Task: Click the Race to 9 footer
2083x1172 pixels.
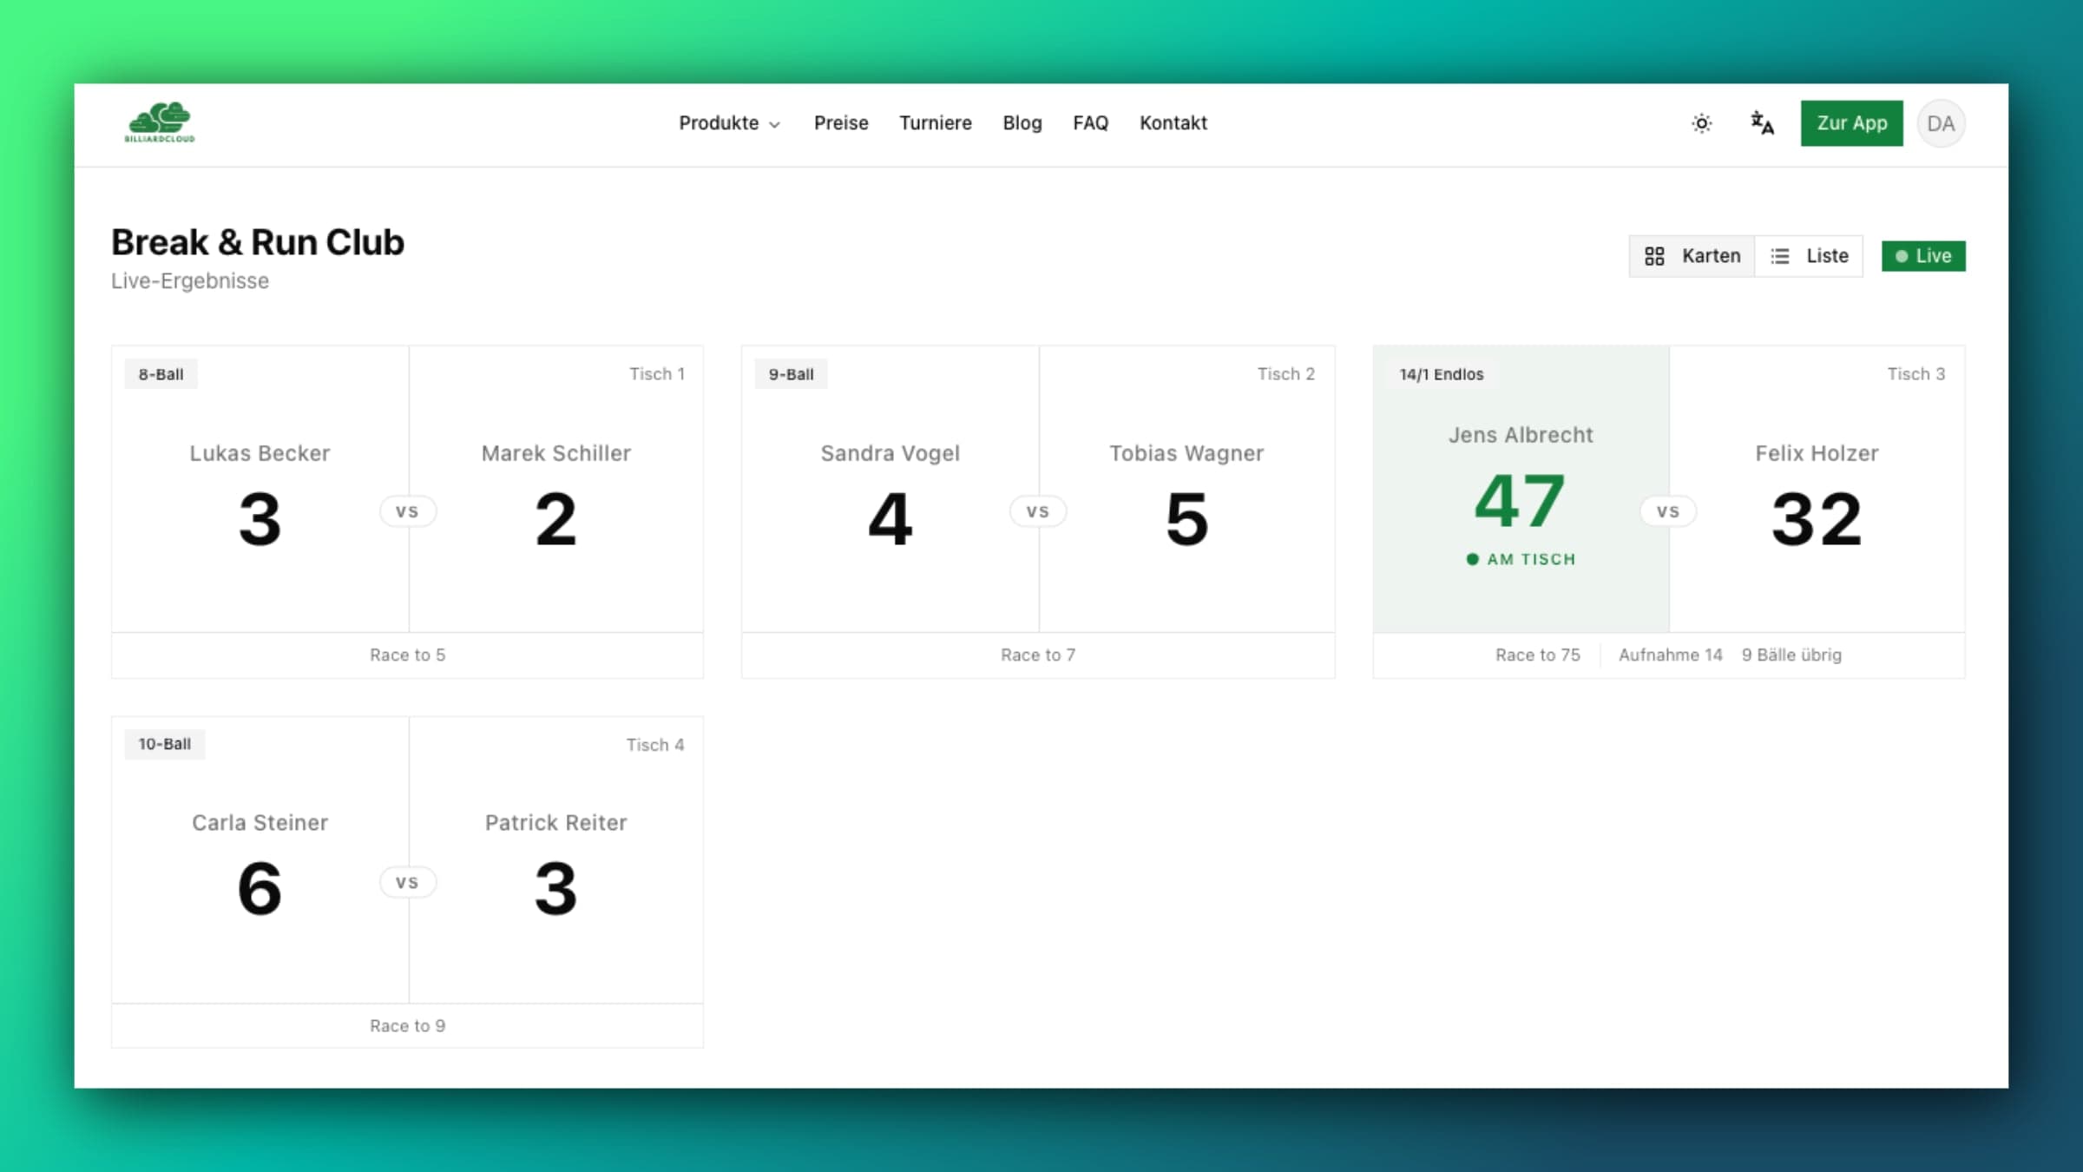Action: (x=407, y=1026)
